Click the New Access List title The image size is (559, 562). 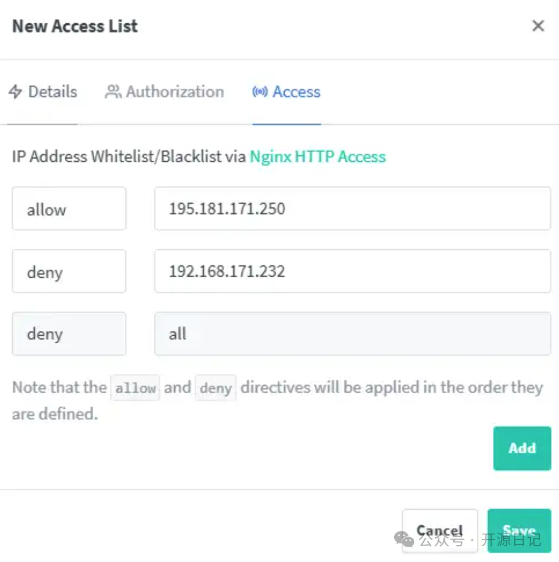click(x=75, y=26)
